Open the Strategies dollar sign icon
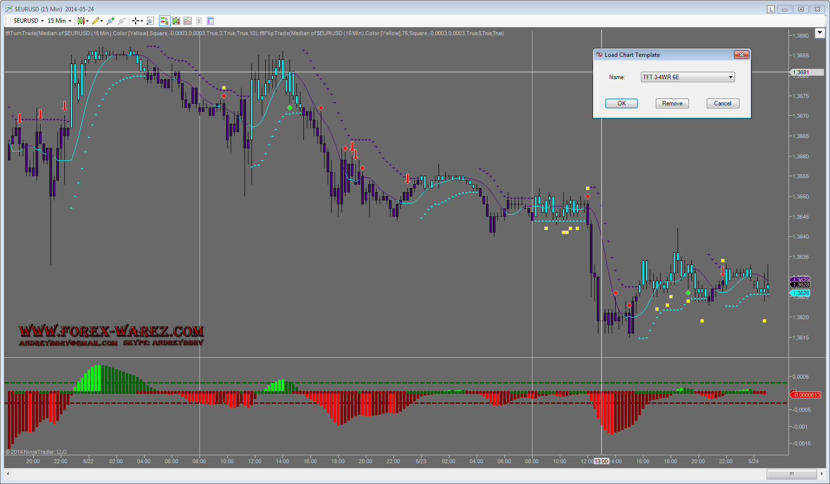 click(199, 21)
